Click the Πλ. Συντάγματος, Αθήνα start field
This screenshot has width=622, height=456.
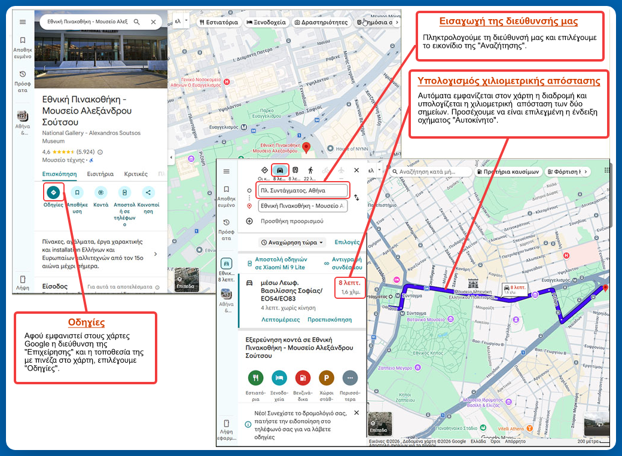(303, 190)
